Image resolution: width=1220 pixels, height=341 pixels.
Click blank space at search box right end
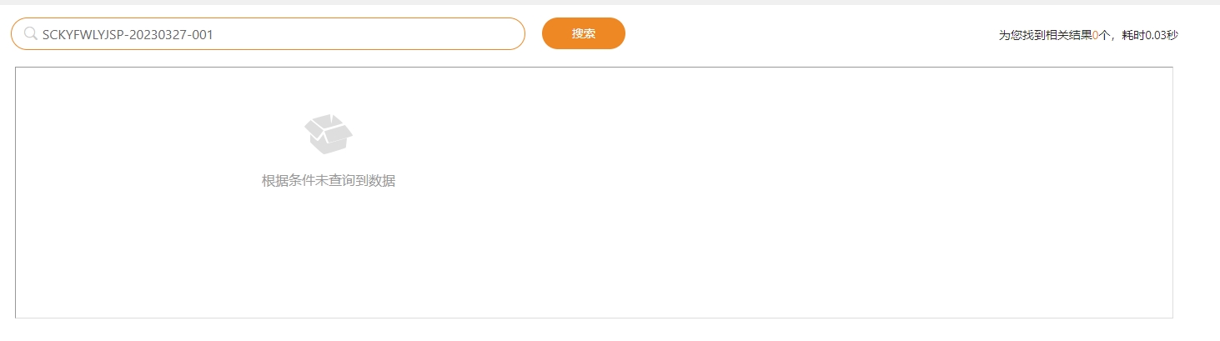(x=484, y=34)
